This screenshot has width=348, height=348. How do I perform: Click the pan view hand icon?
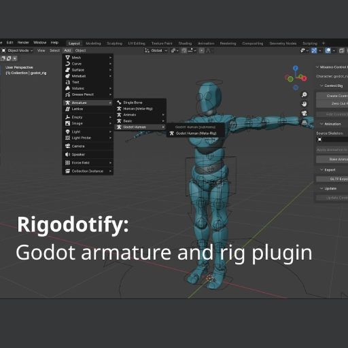coord(304,104)
